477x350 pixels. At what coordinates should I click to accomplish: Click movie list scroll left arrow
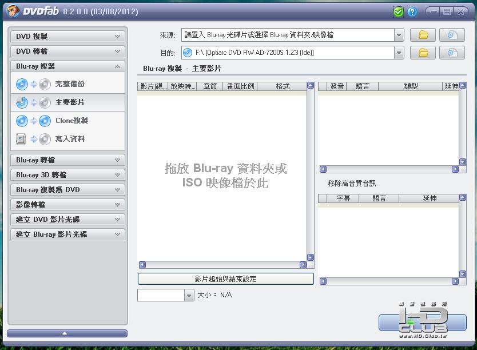(x=142, y=265)
